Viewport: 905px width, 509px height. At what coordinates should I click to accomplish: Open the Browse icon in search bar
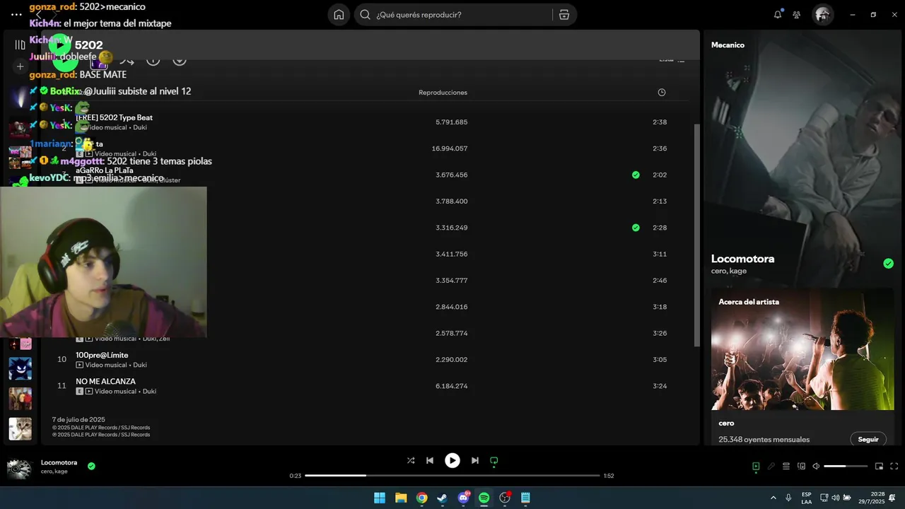pyautogui.click(x=564, y=15)
